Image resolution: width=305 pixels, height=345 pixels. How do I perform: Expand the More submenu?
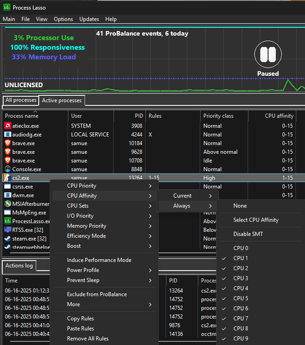click(x=104, y=304)
